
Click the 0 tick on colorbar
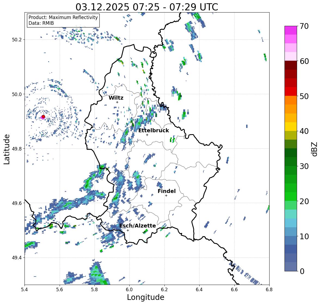click(x=302, y=271)
